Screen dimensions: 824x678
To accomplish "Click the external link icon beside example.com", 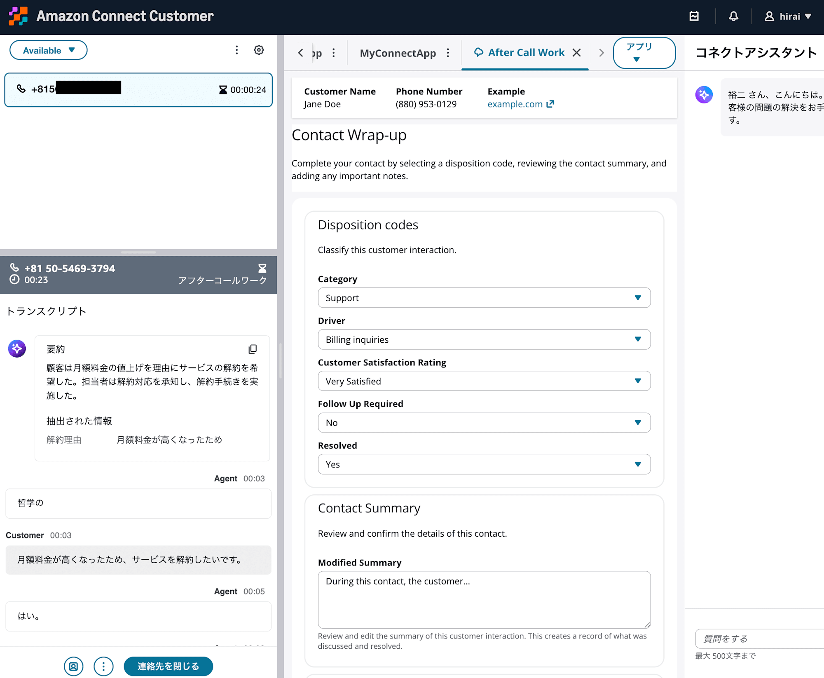I will click(550, 104).
